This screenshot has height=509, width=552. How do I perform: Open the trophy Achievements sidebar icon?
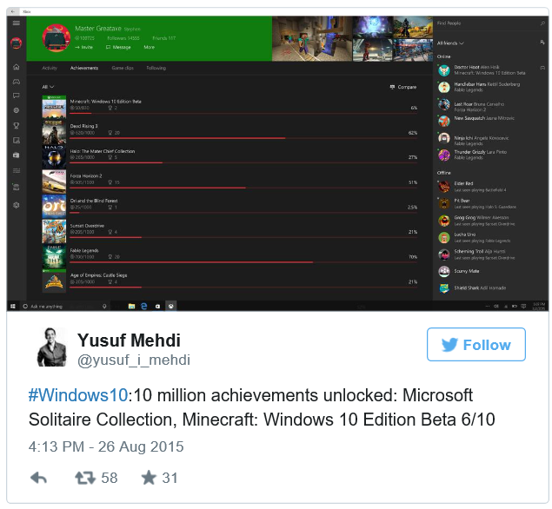17,126
